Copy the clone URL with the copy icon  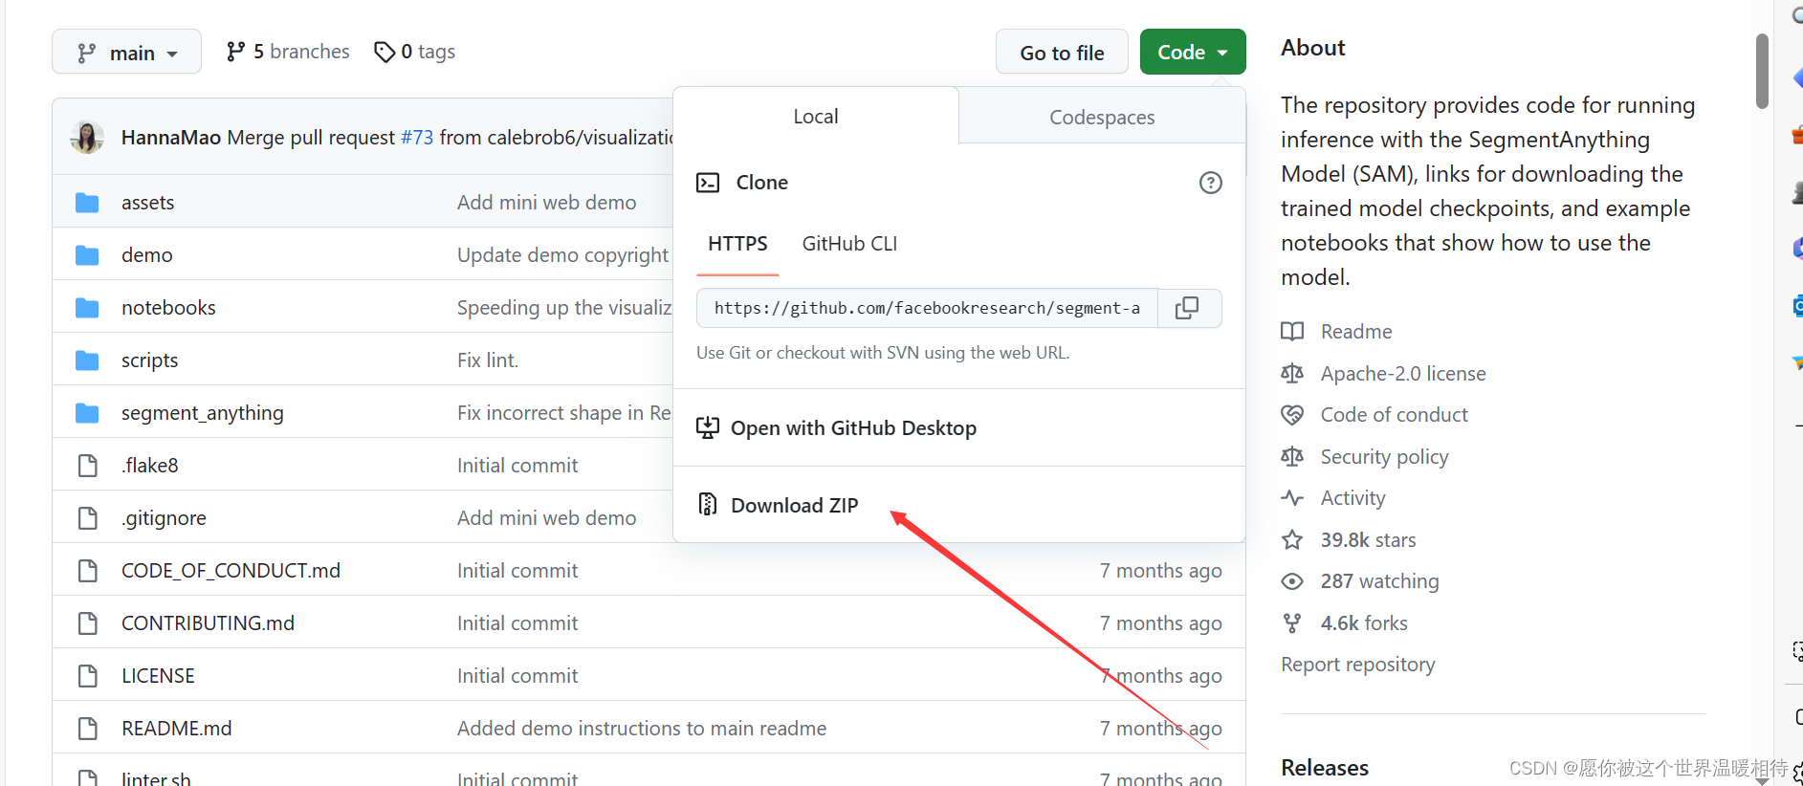coord(1187,308)
